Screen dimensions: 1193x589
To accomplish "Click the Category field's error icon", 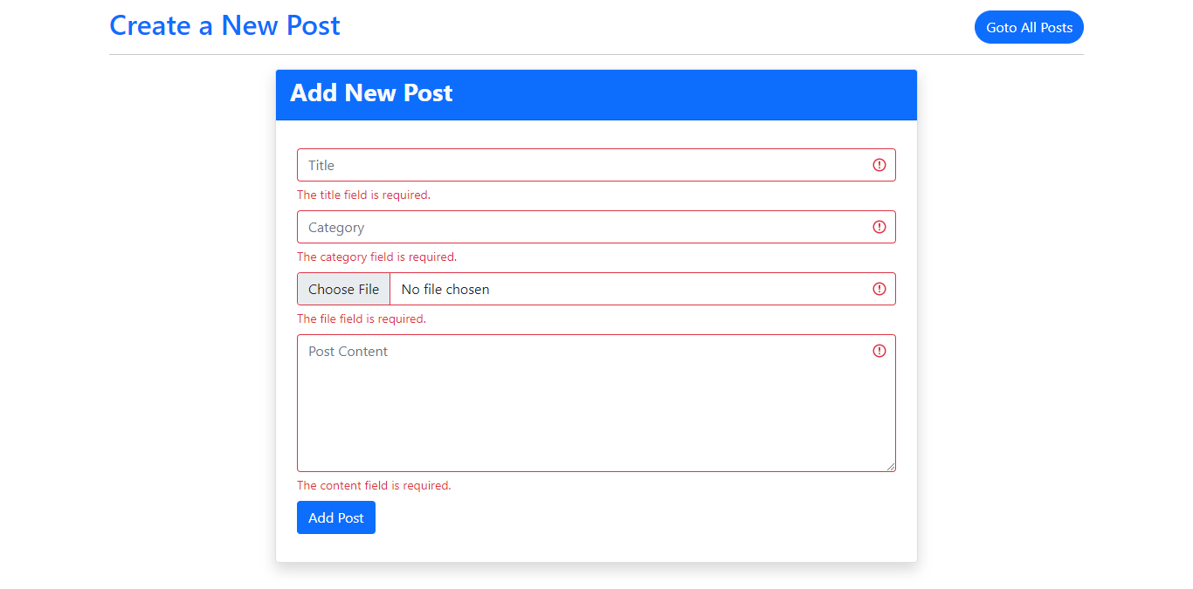I will [x=879, y=227].
